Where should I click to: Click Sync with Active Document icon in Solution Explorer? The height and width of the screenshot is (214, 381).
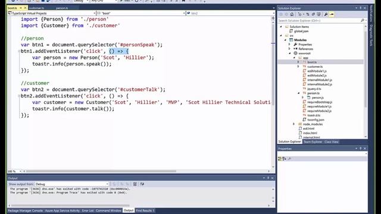[308, 14]
